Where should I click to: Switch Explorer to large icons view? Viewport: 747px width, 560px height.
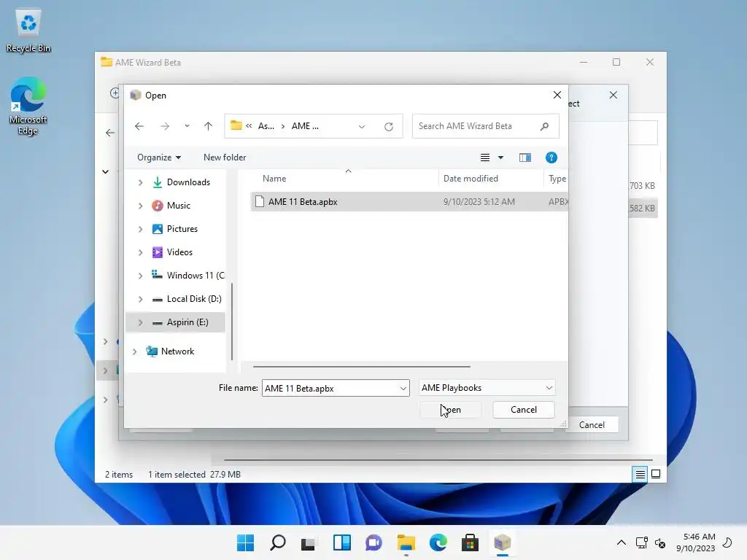(x=656, y=474)
